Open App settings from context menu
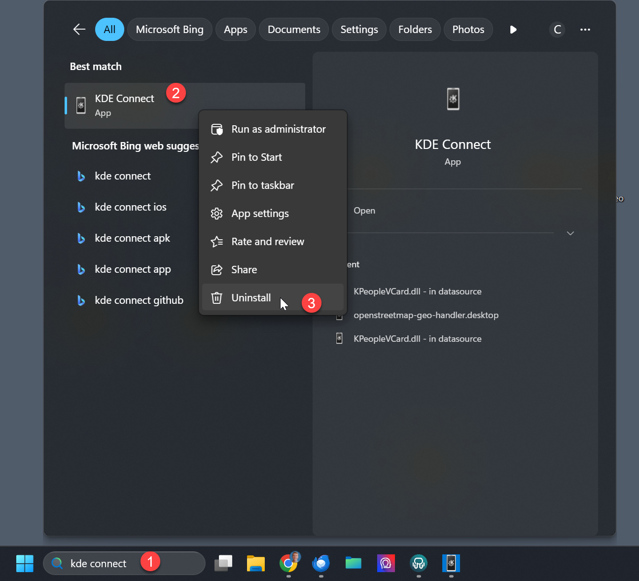This screenshot has height=581, width=639. tap(260, 214)
